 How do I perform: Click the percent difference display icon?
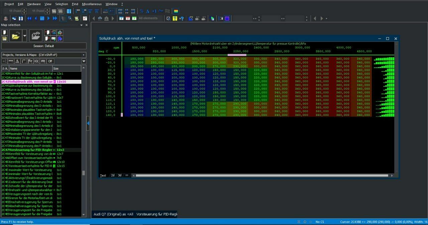[x=141, y=11]
